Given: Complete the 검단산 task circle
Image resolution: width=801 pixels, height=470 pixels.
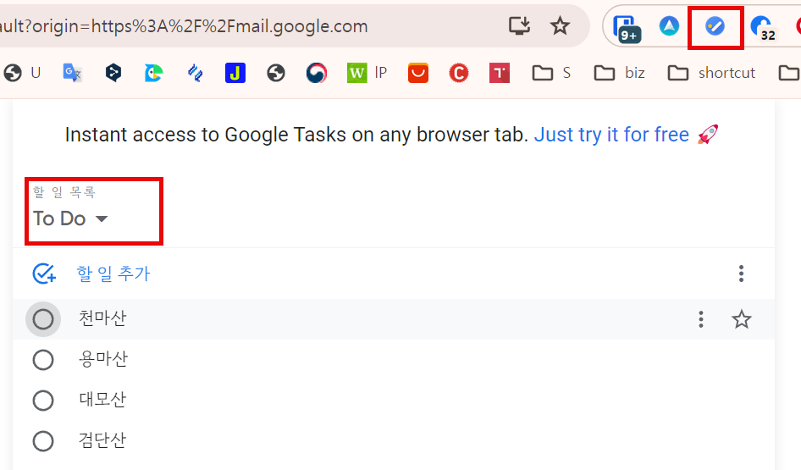Looking at the screenshot, I should point(43,441).
